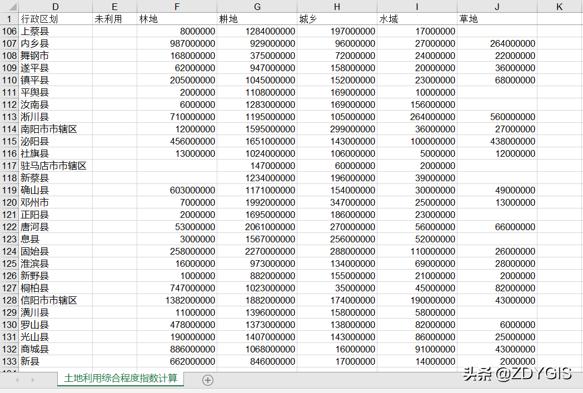Select the 信阳市市辖区 cell
The image size is (583, 393).
(56, 300)
